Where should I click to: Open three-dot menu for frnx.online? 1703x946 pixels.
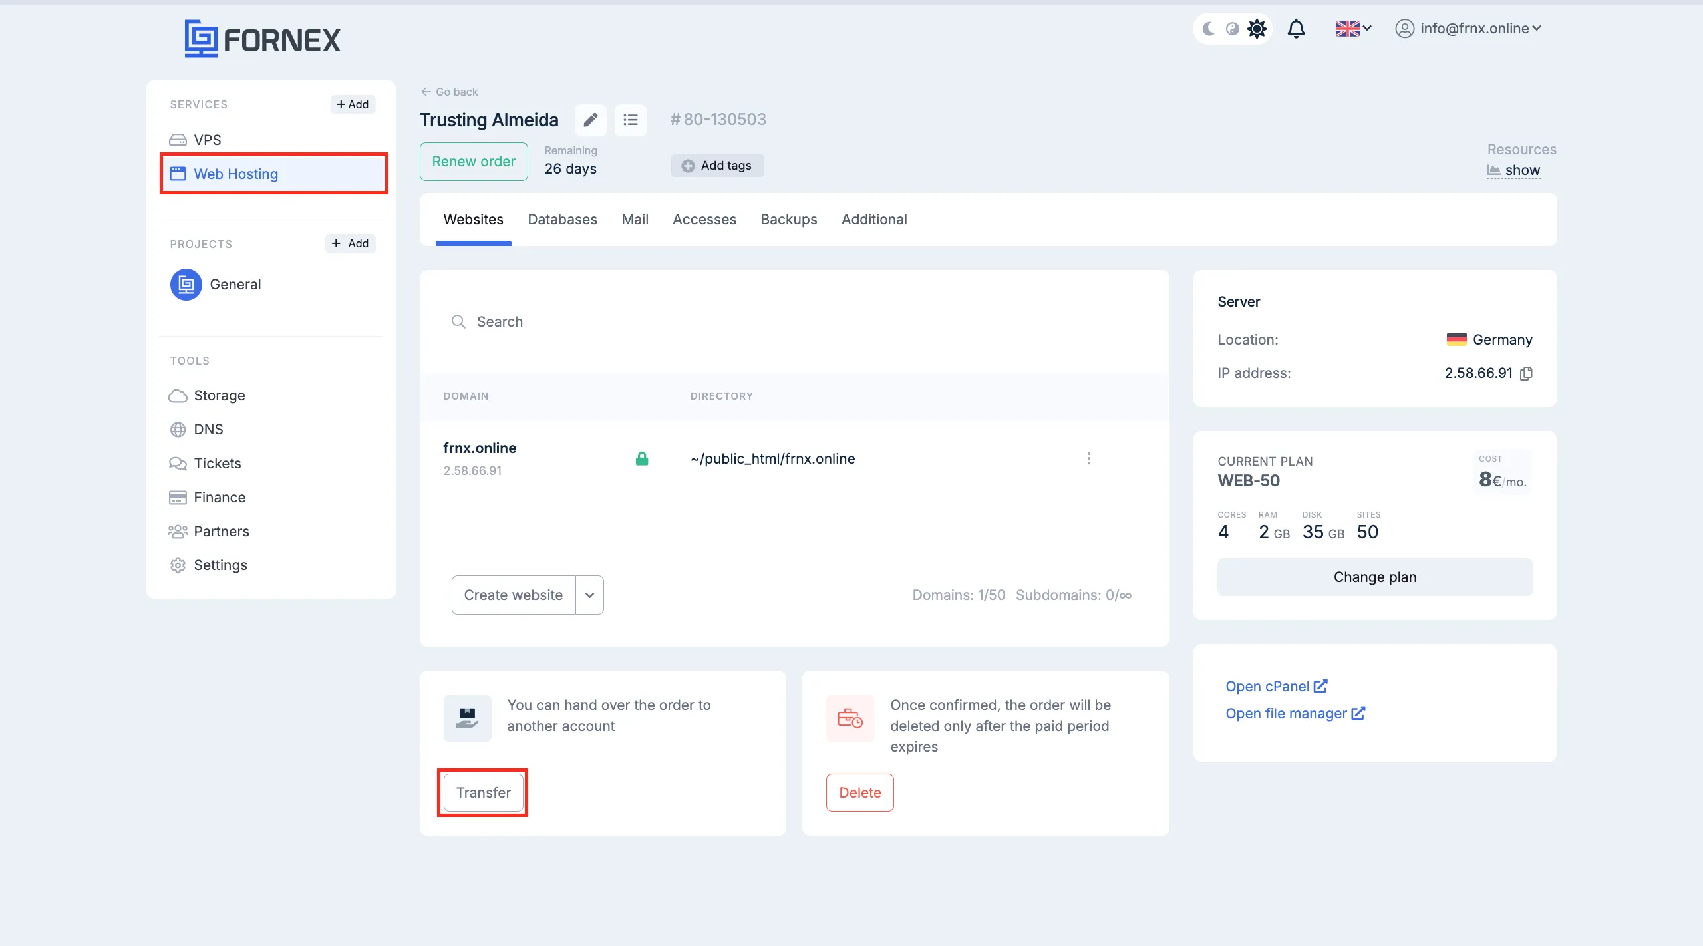point(1088,458)
